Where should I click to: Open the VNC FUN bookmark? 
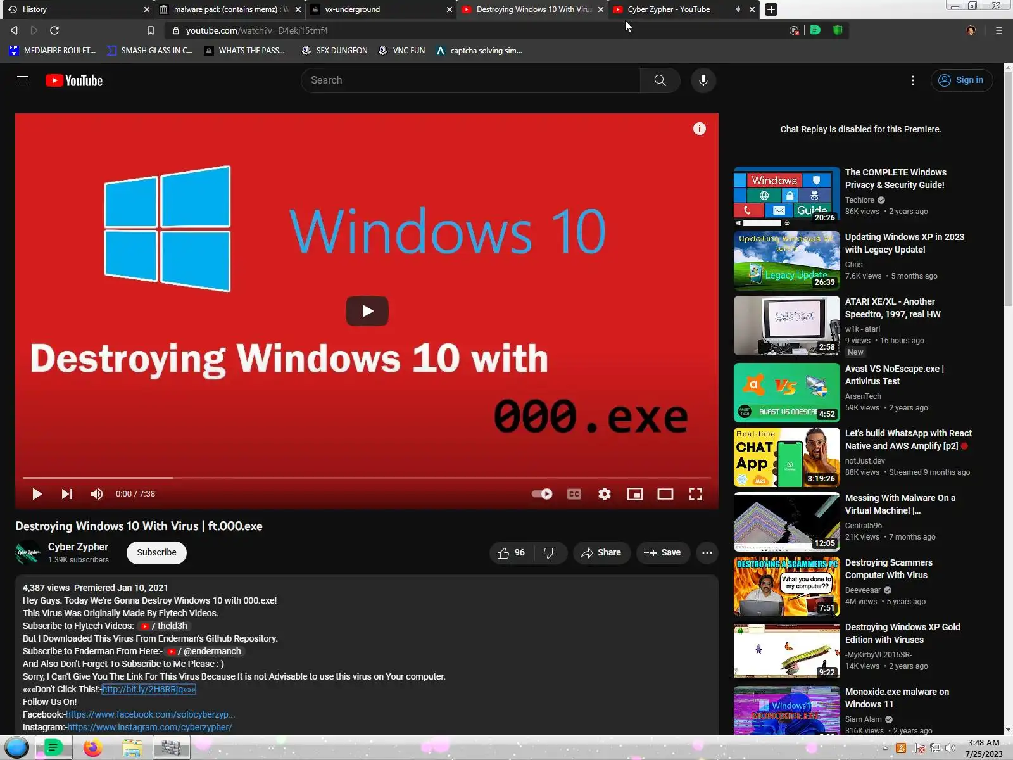[x=401, y=51]
